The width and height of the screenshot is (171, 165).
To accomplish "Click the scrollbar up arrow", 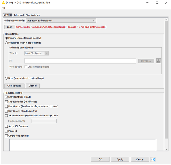I will click(166, 19).
